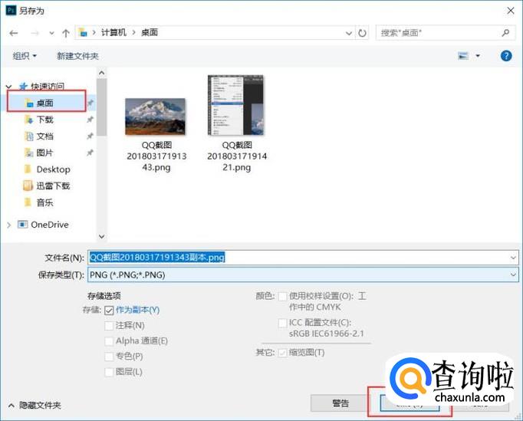Open view options dropdown arrow
The height and width of the screenshot is (421, 523).
[x=478, y=56]
